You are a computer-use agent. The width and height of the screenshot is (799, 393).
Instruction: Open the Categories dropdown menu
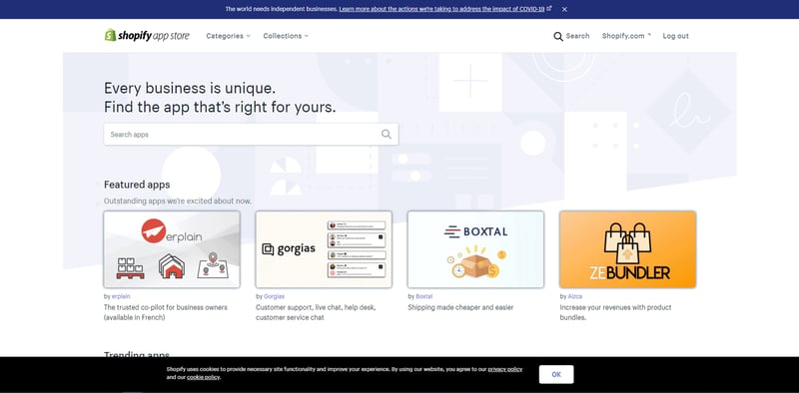tap(228, 36)
